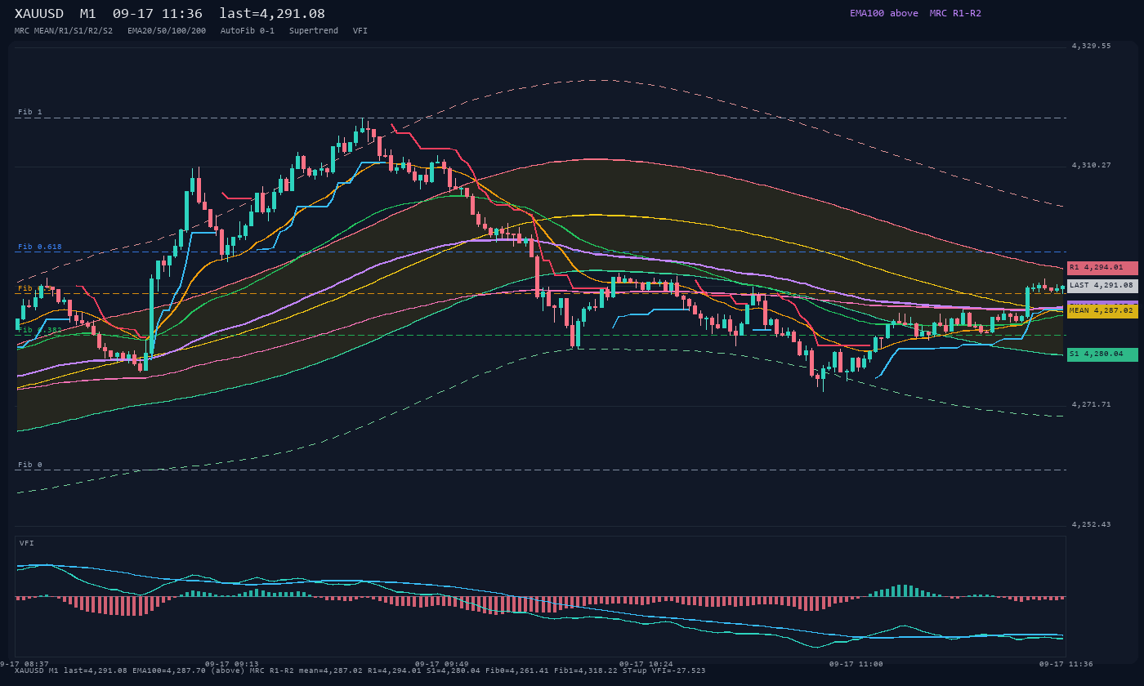Click the MRC R1-R2 status text
Image resolution: width=1144 pixels, height=686 pixels.
coord(955,13)
